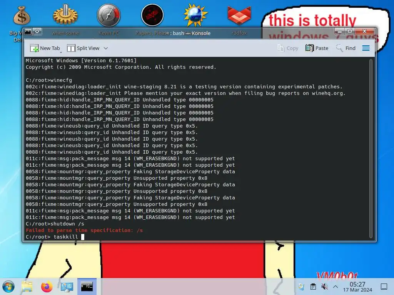Open the clipboard tray icon

[x=313, y=287]
